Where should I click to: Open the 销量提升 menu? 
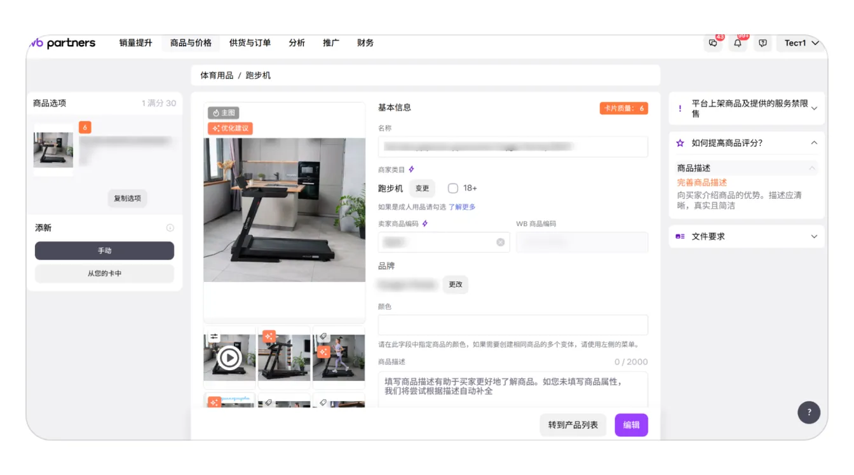click(x=136, y=43)
